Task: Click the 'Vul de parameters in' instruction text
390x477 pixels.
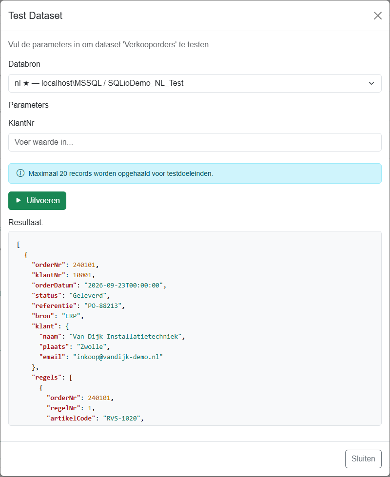Action: pyautogui.click(x=109, y=45)
